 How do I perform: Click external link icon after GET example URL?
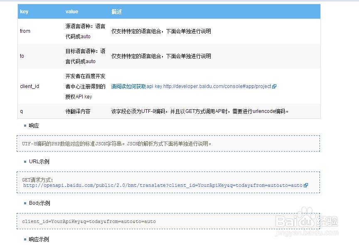tap(306, 185)
